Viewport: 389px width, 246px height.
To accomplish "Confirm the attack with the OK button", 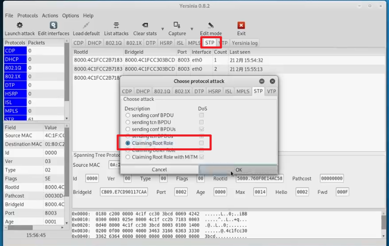I will (238, 169).
